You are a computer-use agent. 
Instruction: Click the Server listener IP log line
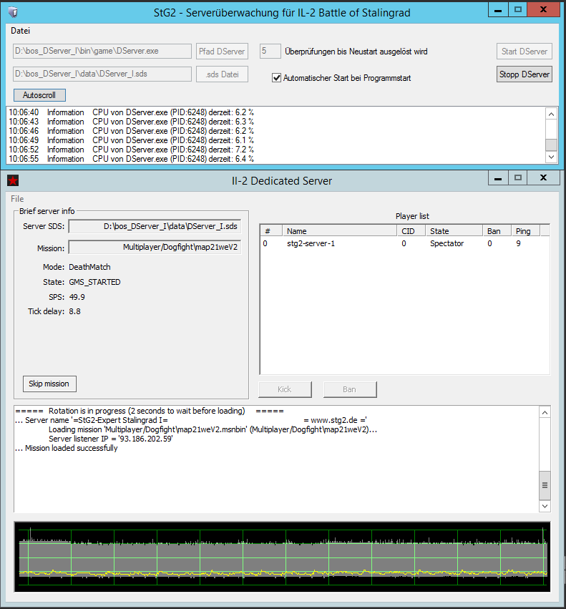pyautogui.click(x=111, y=439)
